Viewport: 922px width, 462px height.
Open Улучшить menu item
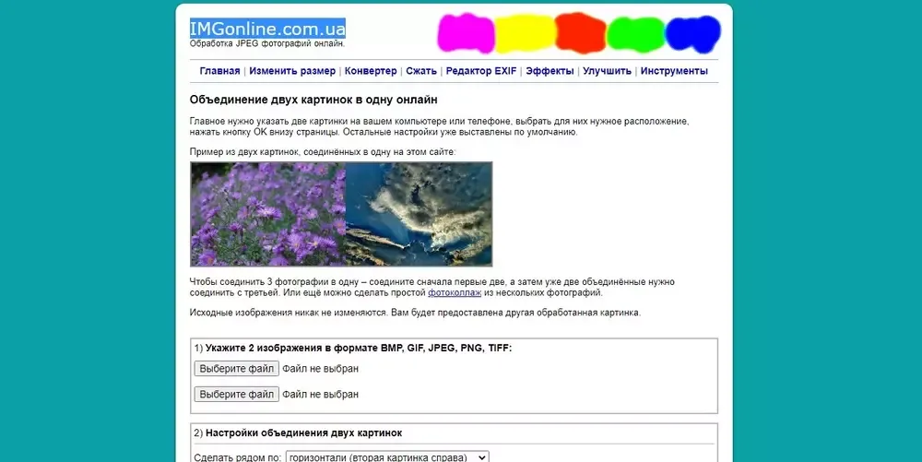607,70
